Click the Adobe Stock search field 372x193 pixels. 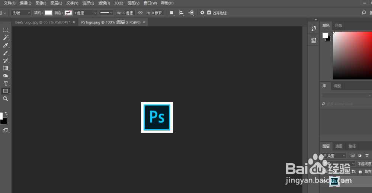[x=347, y=104]
